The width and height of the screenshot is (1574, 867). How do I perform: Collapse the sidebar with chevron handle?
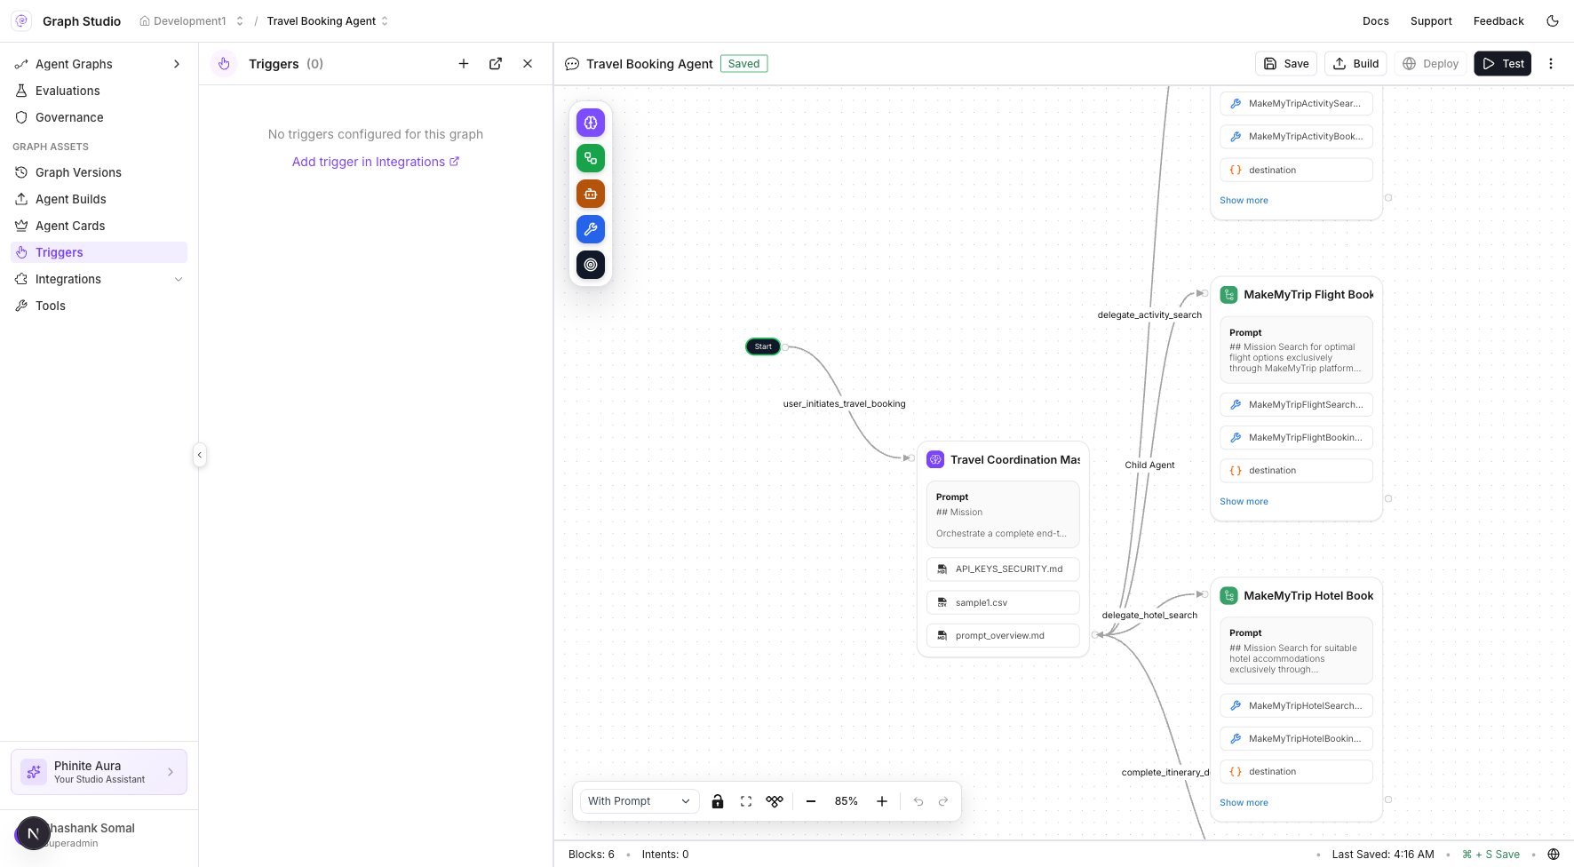(200, 455)
